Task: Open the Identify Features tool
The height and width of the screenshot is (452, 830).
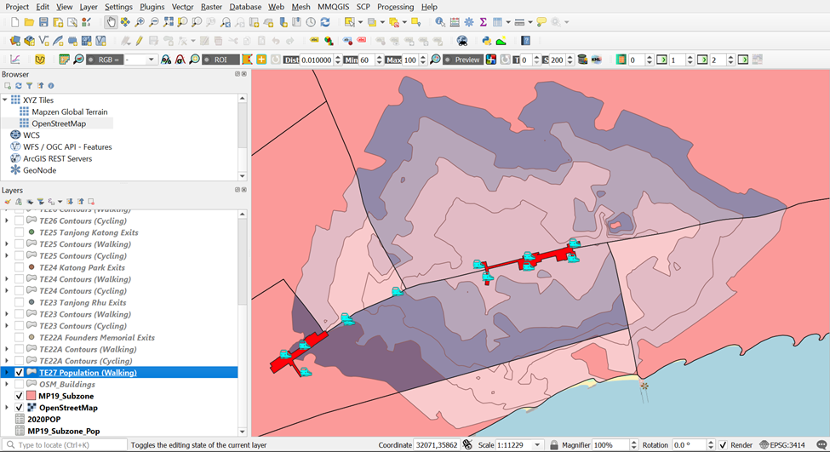Action: (439, 22)
